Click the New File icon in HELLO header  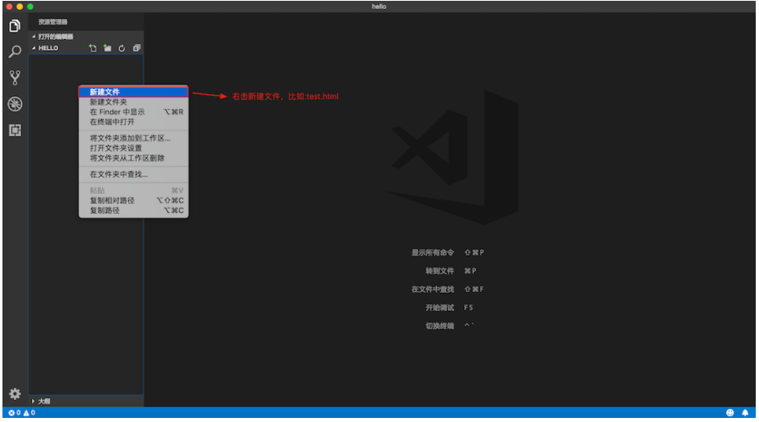[x=93, y=48]
